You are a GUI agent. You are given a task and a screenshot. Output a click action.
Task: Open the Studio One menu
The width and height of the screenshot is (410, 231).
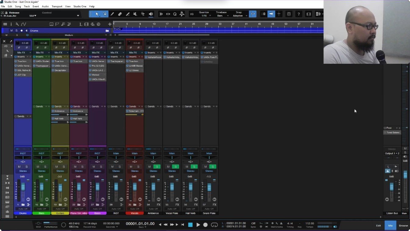point(80,6)
